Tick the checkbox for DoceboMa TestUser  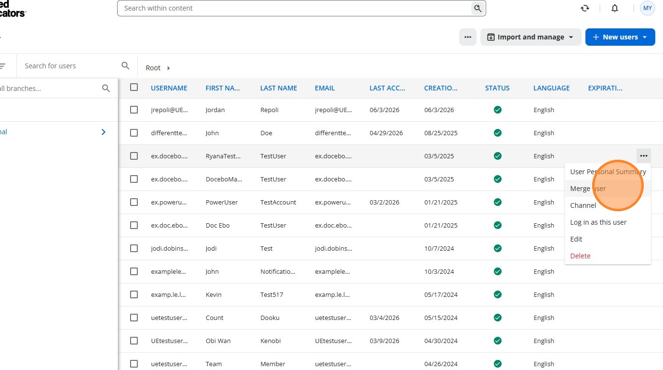[134, 179]
